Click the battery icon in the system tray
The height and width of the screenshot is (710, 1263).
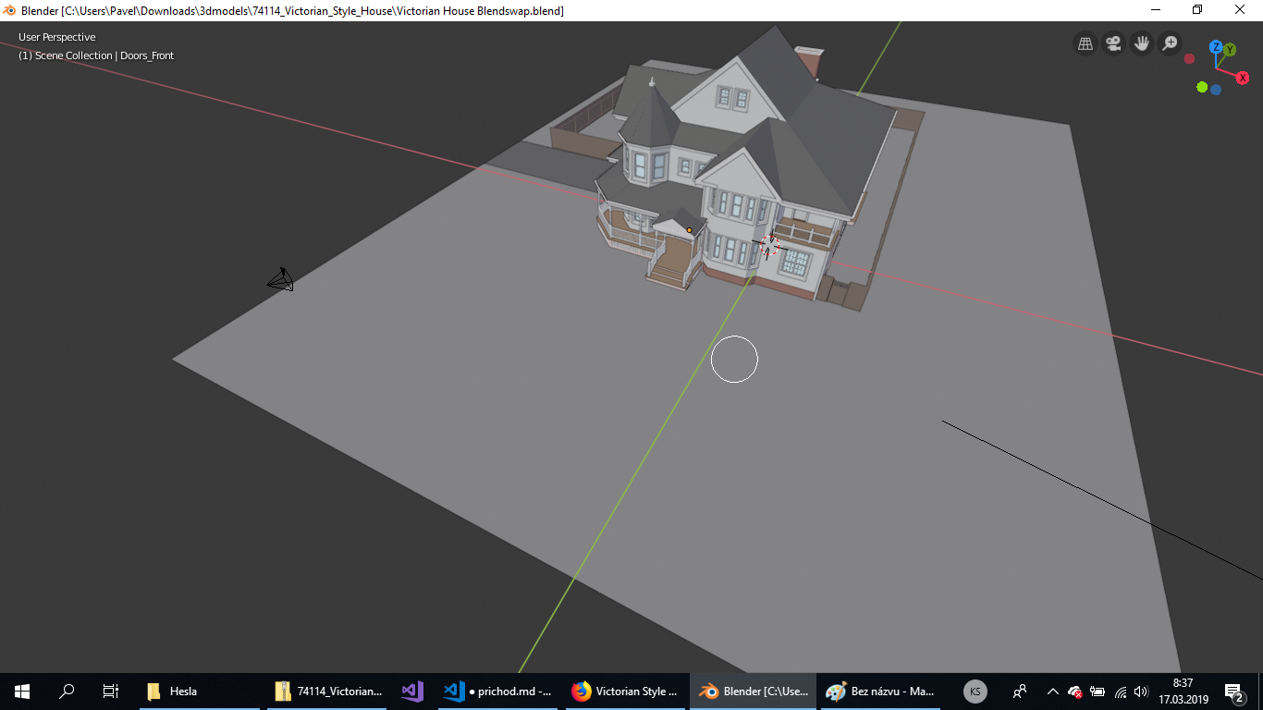pyautogui.click(x=1097, y=691)
